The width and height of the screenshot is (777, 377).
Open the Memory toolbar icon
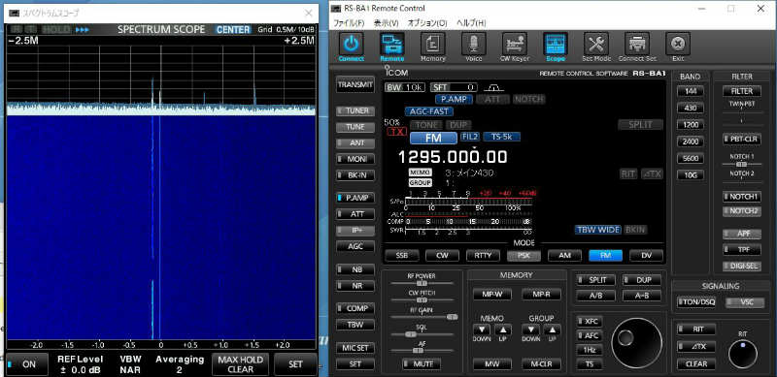tap(432, 45)
